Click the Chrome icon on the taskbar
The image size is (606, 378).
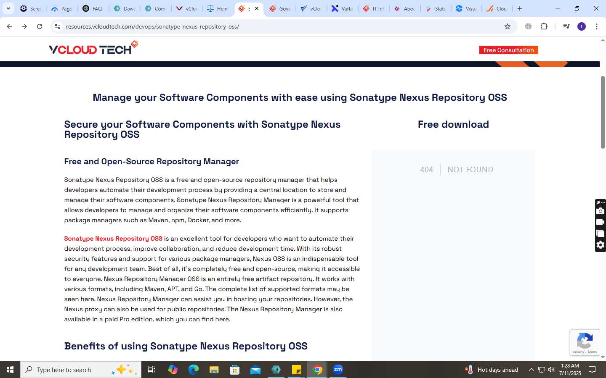(317, 370)
